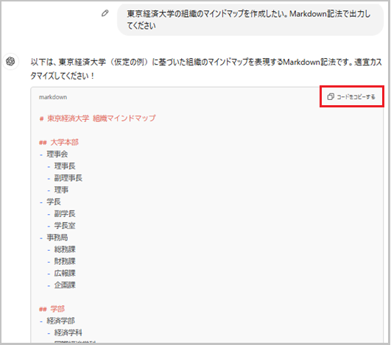Click the user prompt message bubble
This screenshot has height=345, width=391.
250,20
